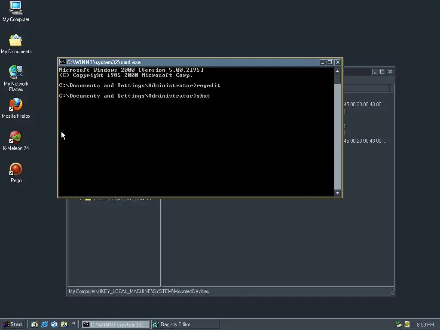440x330 pixels.
Task: Click the cmd vertical scrollbar thumb
Action: coord(338,79)
